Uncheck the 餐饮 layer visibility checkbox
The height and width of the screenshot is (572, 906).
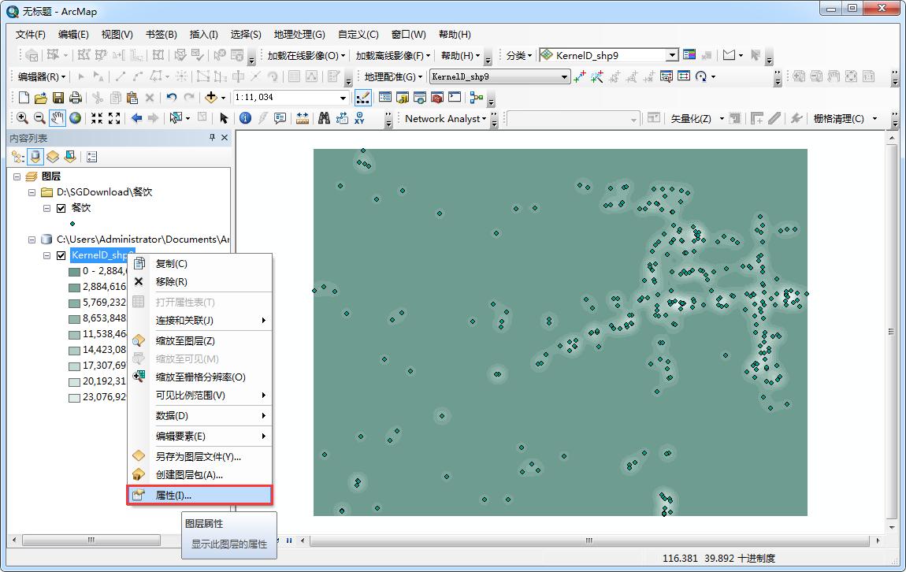(x=59, y=208)
